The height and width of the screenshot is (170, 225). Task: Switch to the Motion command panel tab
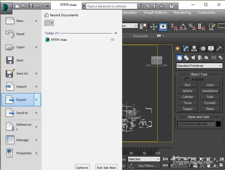coord(203,49)
